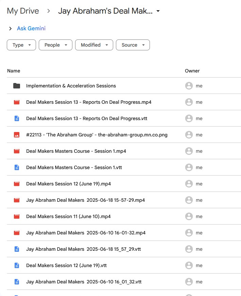Viewport: 241px width, 296px height.
Task: Open the Type filter dropdown
Action: pos(21,45)
